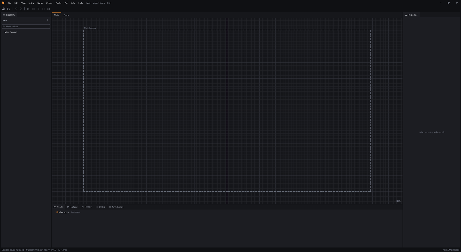Open the Help menu
The width and height of the screenshot is (461, 252).
(81, 3)
